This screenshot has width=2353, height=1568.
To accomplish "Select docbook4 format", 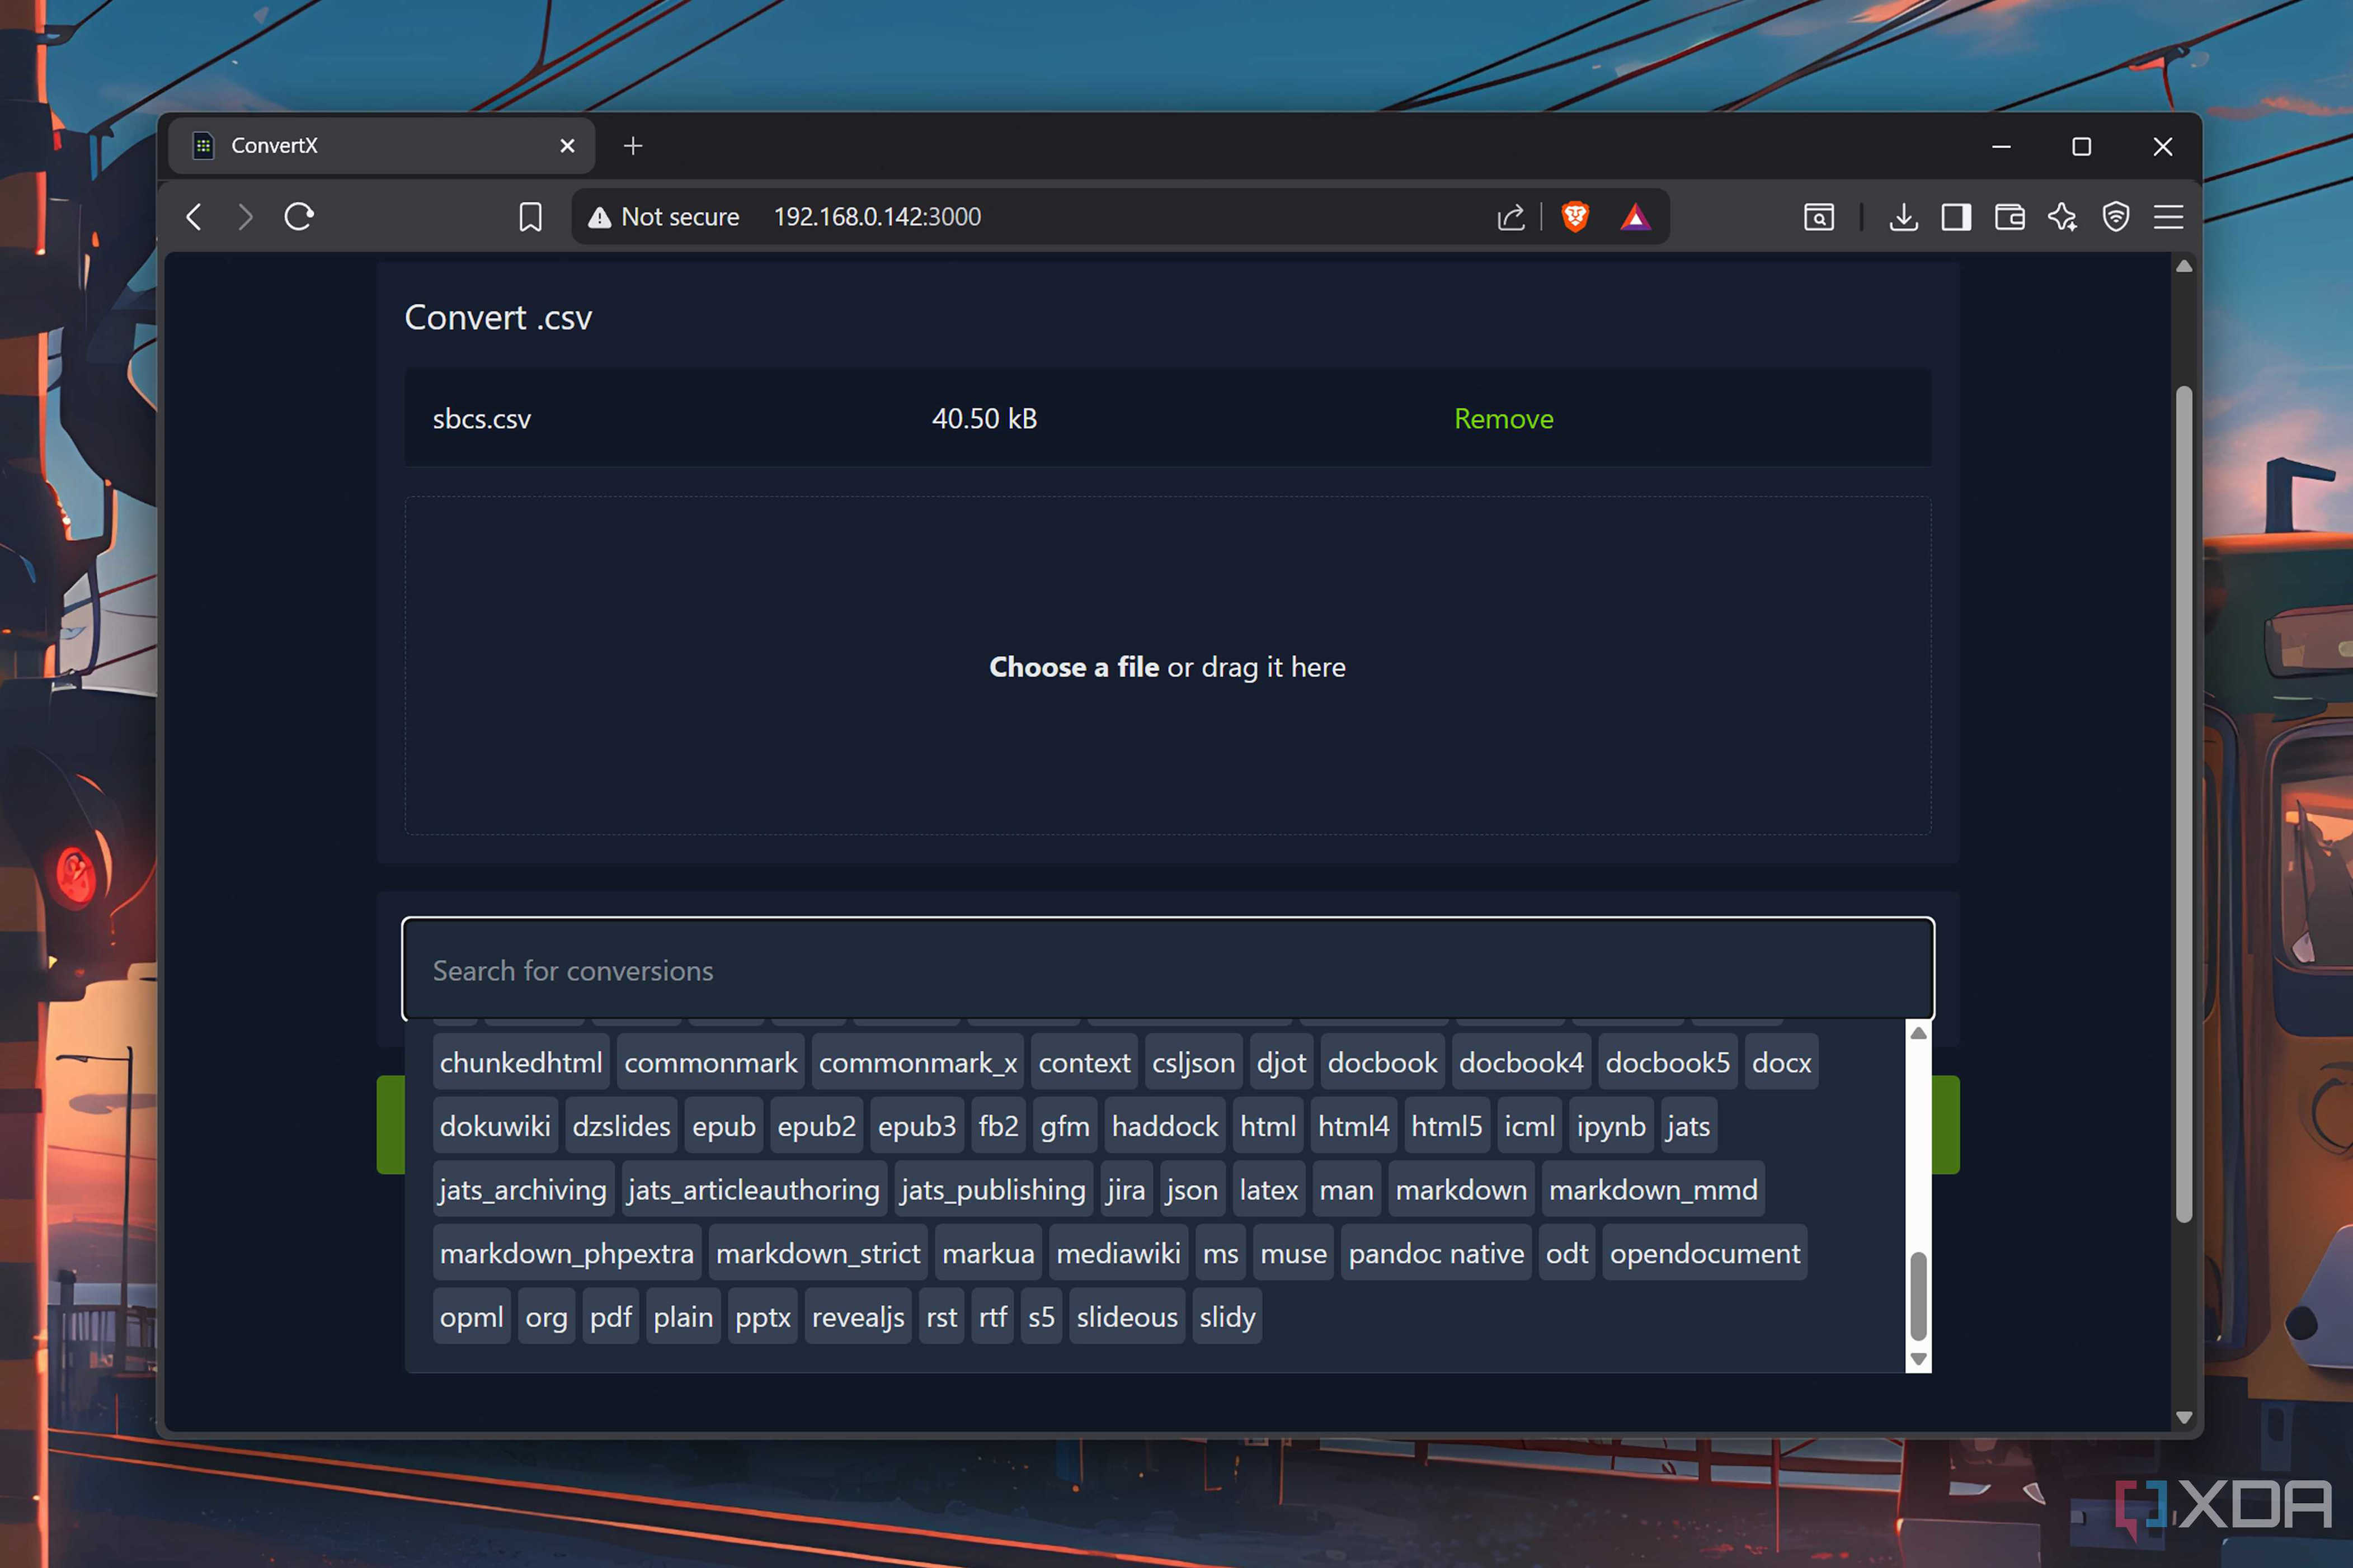I will pyautogui.click(x=1521, y=1062).
